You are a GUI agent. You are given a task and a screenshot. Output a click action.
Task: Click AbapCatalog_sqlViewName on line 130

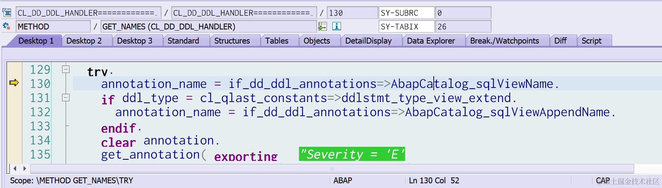[x=472, y=84]
